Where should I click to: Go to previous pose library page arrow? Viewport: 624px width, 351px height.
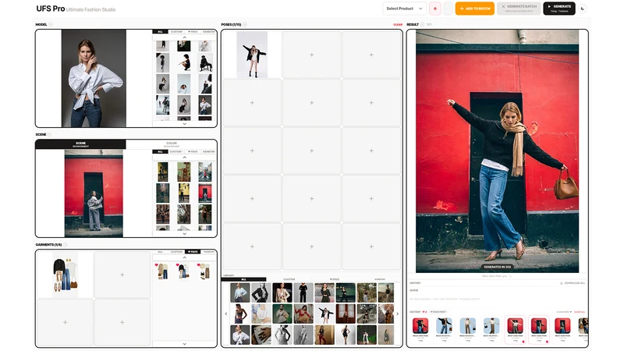[x=226, y=314]
